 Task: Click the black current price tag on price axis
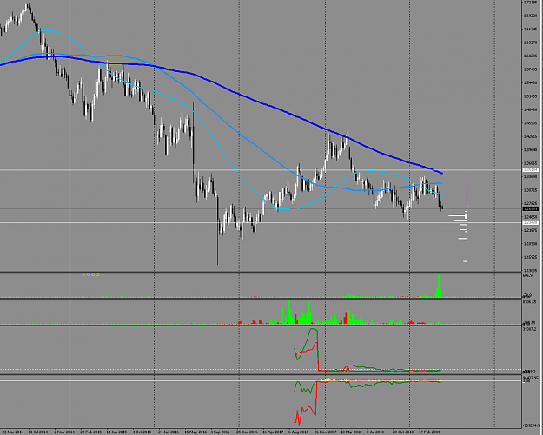pos(531,209)
